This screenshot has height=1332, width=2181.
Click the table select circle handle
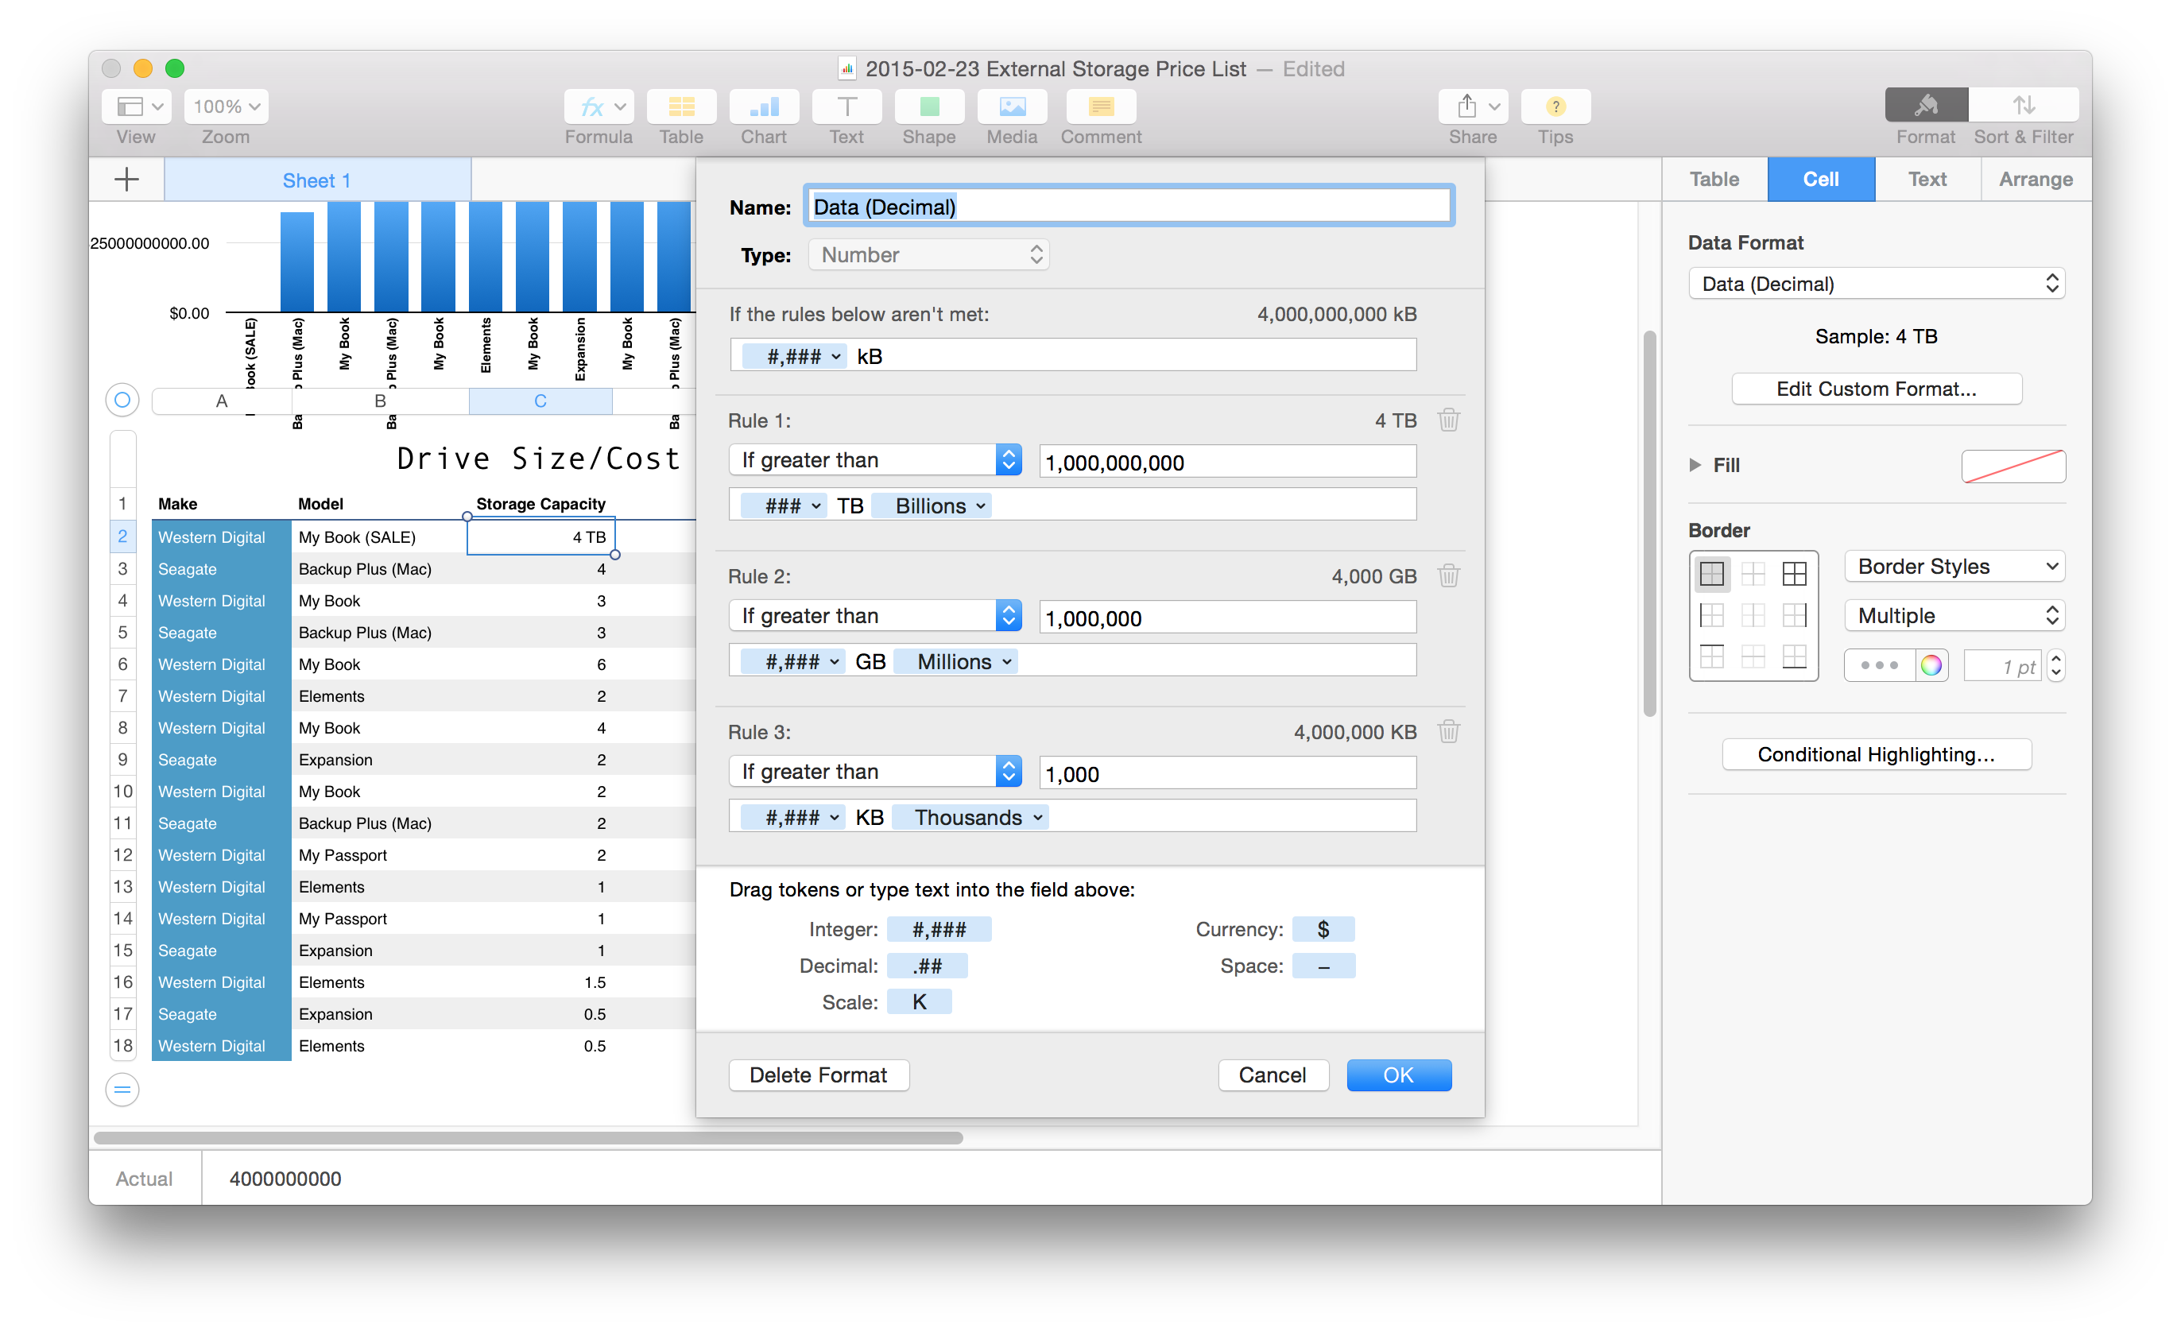click(x=122, y=400)
